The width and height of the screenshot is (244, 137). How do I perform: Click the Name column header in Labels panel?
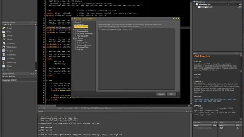click(227, 125)
